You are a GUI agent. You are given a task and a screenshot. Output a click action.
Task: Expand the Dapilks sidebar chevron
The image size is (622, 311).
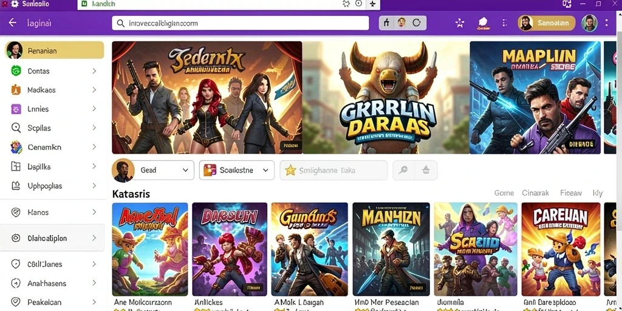point(94,166)
